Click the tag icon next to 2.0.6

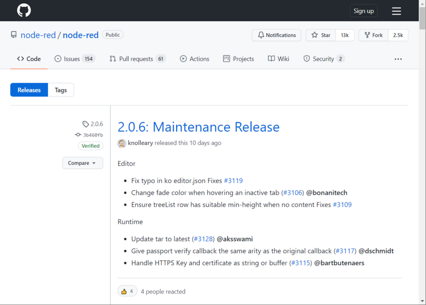86,124
